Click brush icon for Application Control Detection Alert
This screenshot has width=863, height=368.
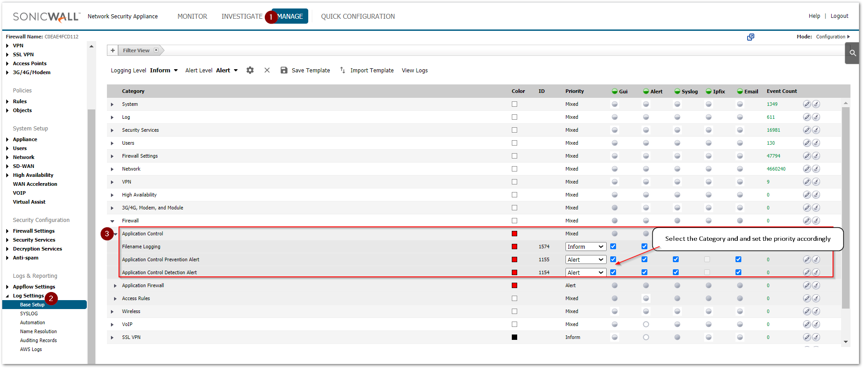[816, 272]
